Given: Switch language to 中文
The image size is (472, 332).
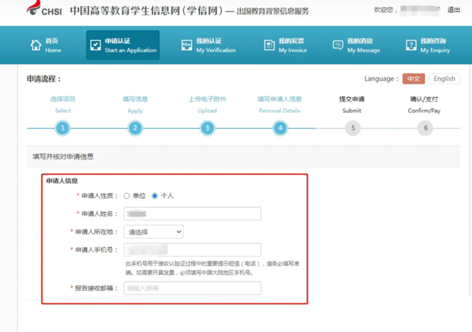Looking at the screenshot, I should click(414, 79).
